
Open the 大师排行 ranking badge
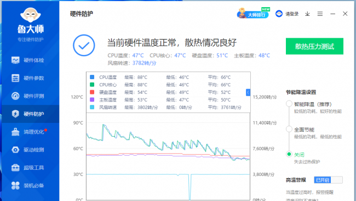coord(253,14)
